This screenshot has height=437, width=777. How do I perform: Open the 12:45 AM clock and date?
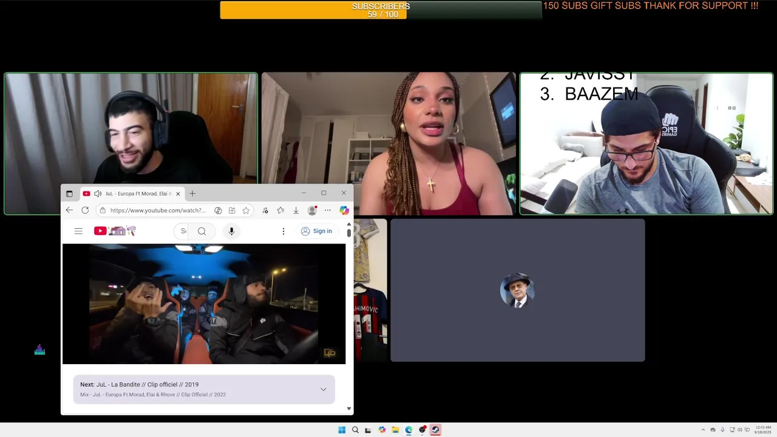point(764,430)
